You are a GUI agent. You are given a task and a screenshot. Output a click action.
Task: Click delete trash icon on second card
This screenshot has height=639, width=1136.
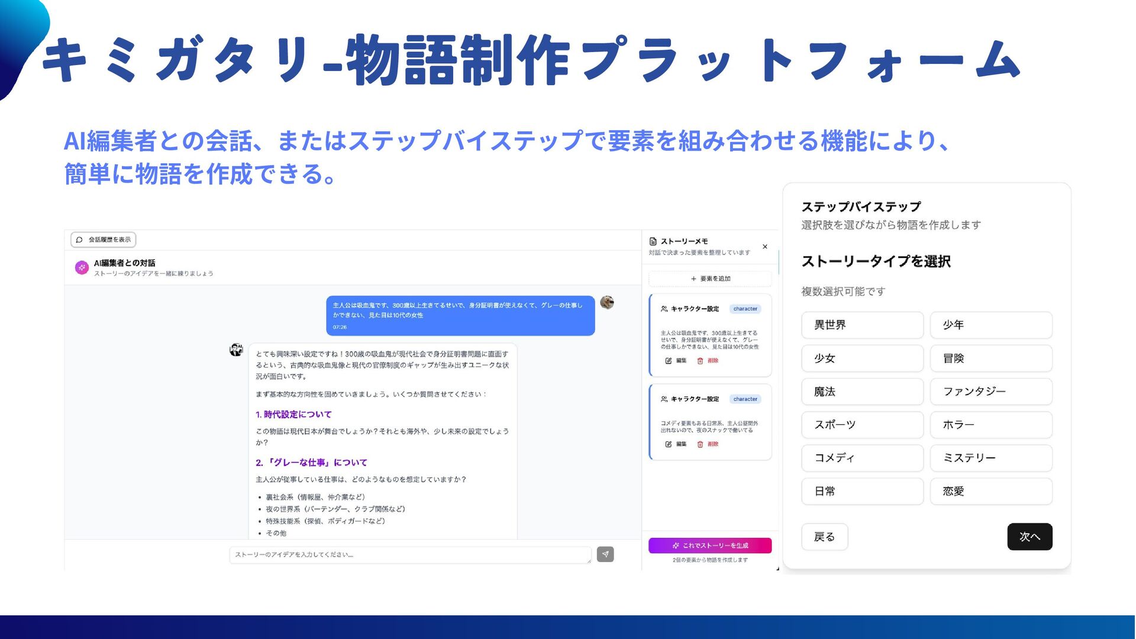(700, 444)
